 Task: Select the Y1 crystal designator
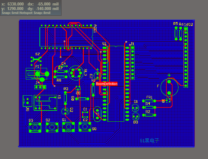[x=97, y=114]
